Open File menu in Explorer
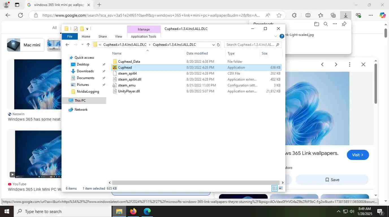The width and height of the screenshot is (389, 217). click(70, 36)
